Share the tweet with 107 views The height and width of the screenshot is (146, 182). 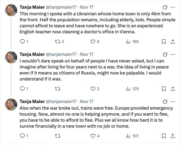click(x=173, y=136)
